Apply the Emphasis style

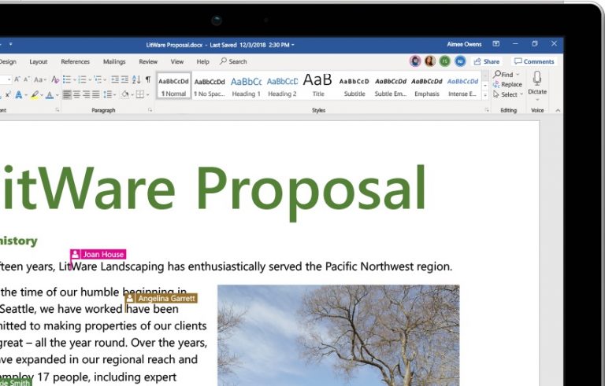(427, 86)
